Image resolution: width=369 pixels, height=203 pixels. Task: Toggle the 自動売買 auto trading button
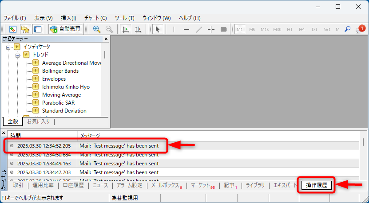(x=65, y=29)
